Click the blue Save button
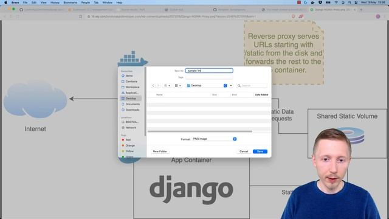 pos(260,151)
